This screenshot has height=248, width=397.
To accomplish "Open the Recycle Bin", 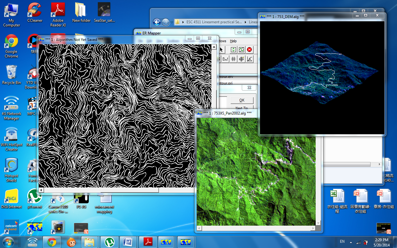I will tap(11, 71).
